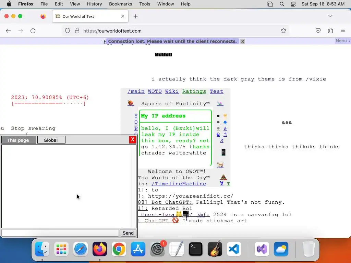Click the chat message input field
Viewport: 351px width, 263px height.
tap(60, 233)
